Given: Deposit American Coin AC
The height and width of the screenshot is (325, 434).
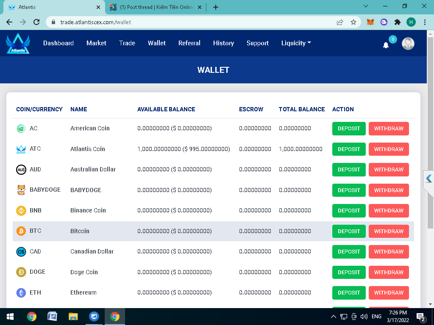Looking at the screenshot, I should click(349, 129).
